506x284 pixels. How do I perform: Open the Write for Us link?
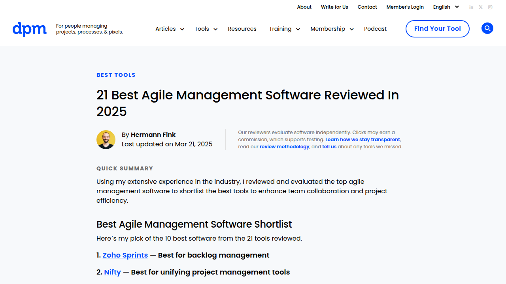point(334,7)
